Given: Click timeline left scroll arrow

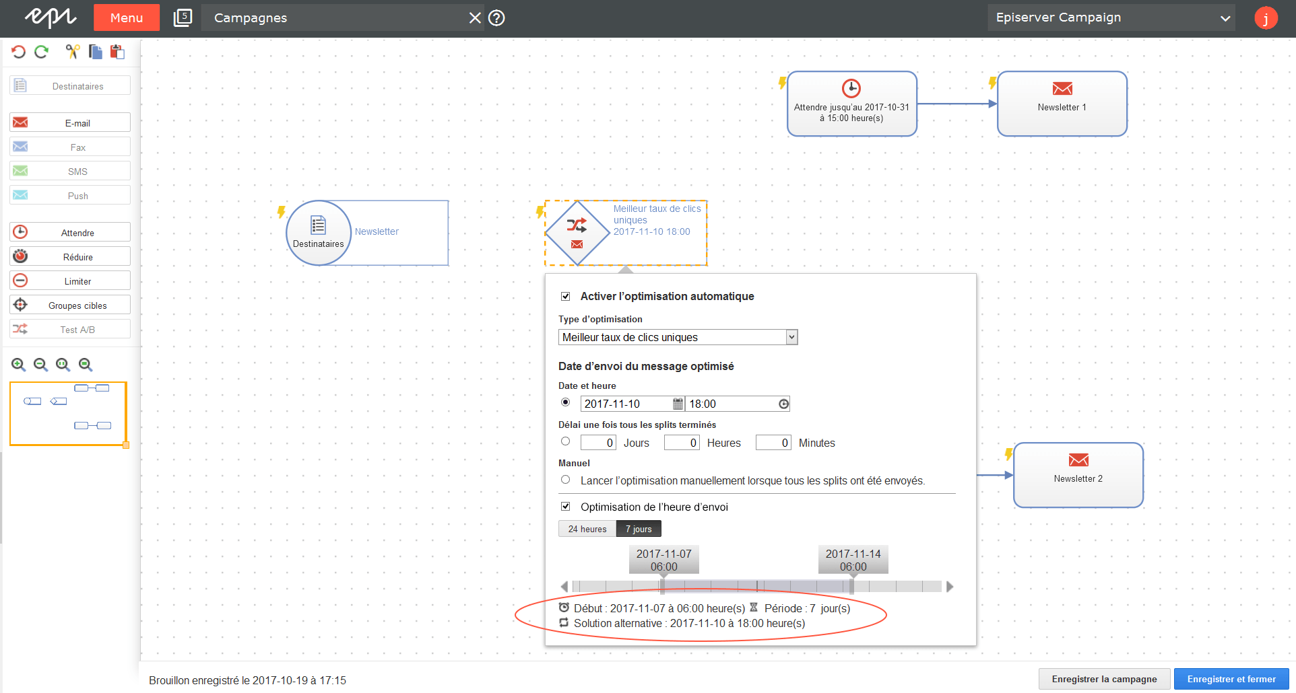Looking at the screenshot, I should point(564,587).
